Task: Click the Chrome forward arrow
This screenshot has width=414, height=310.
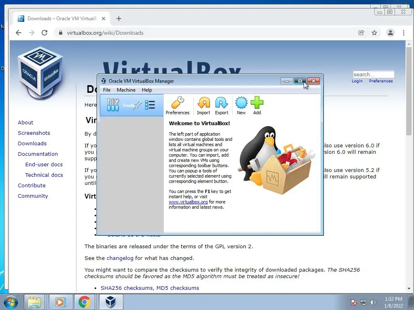Action: (x=32, y=33)
